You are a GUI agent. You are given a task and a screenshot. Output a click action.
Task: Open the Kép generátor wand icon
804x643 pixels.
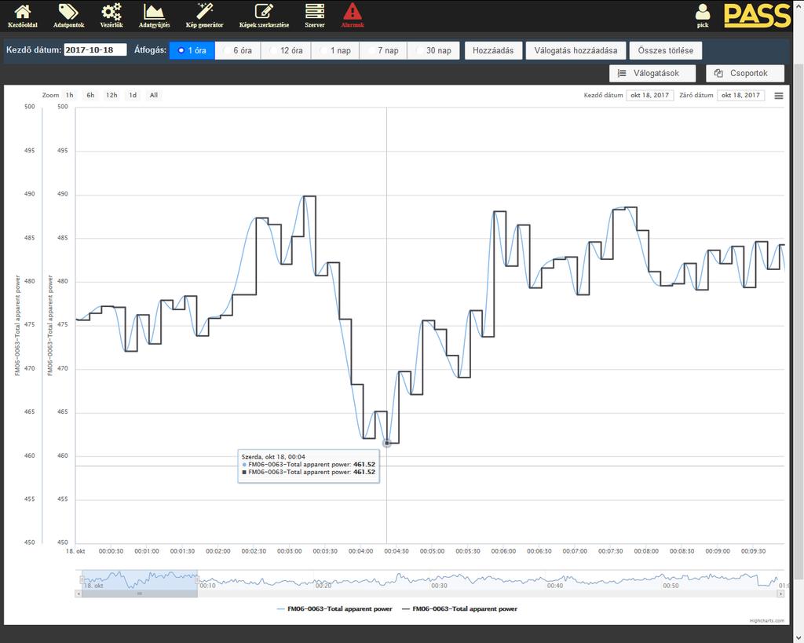[x=205, y=16]
